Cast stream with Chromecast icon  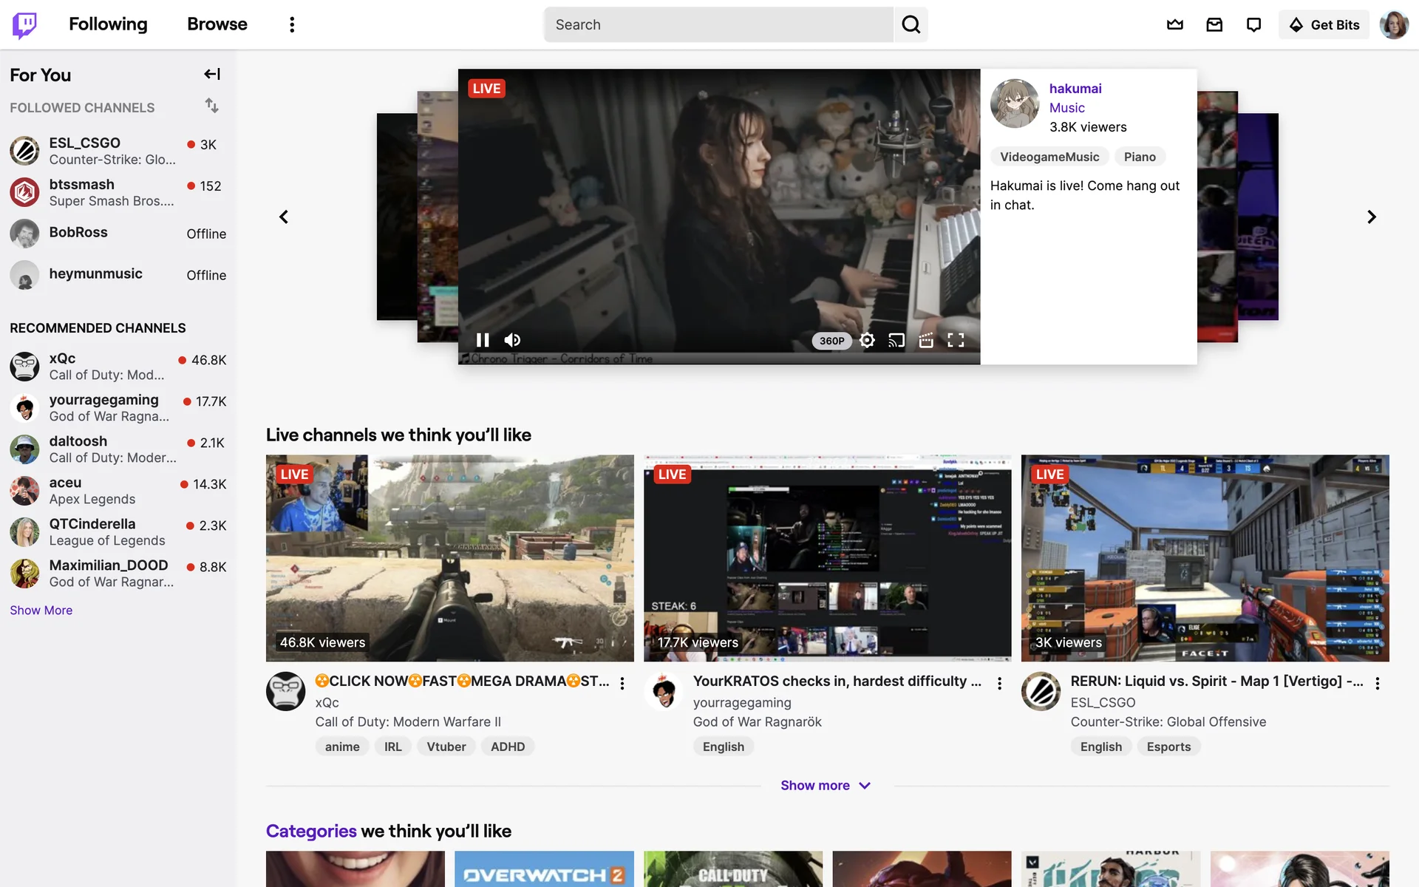[896, 340]
